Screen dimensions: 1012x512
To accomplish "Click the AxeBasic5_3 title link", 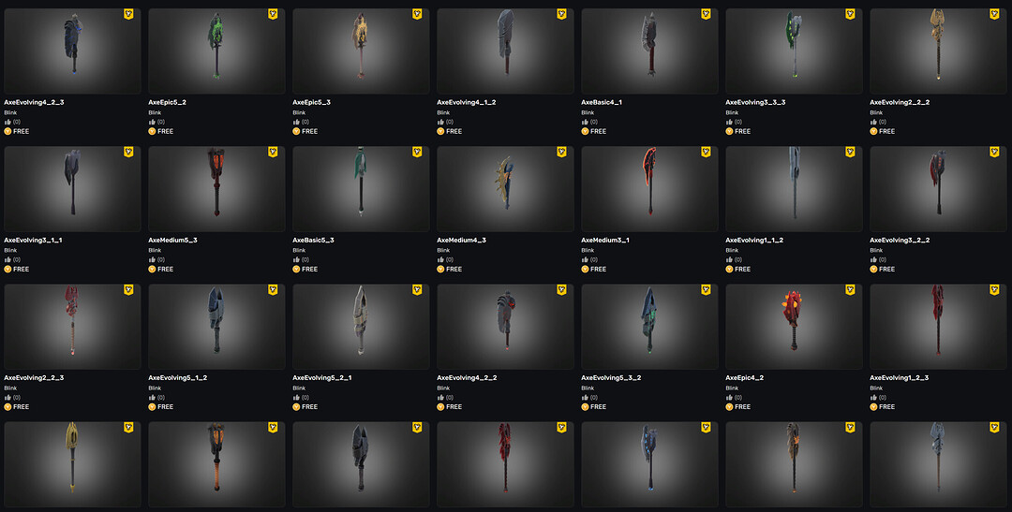I will [x=313, y=240].
